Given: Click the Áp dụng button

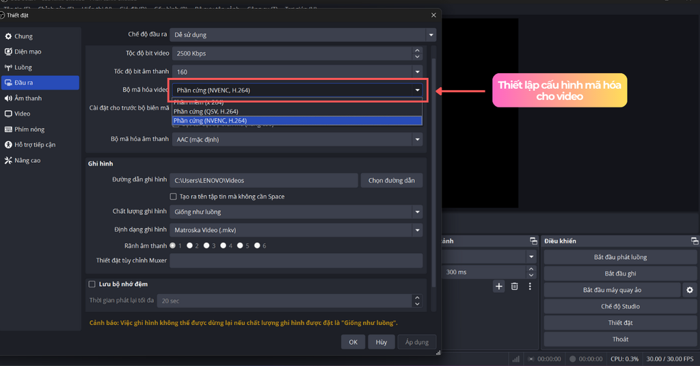Looking at the screenshot, I should 417,342.
